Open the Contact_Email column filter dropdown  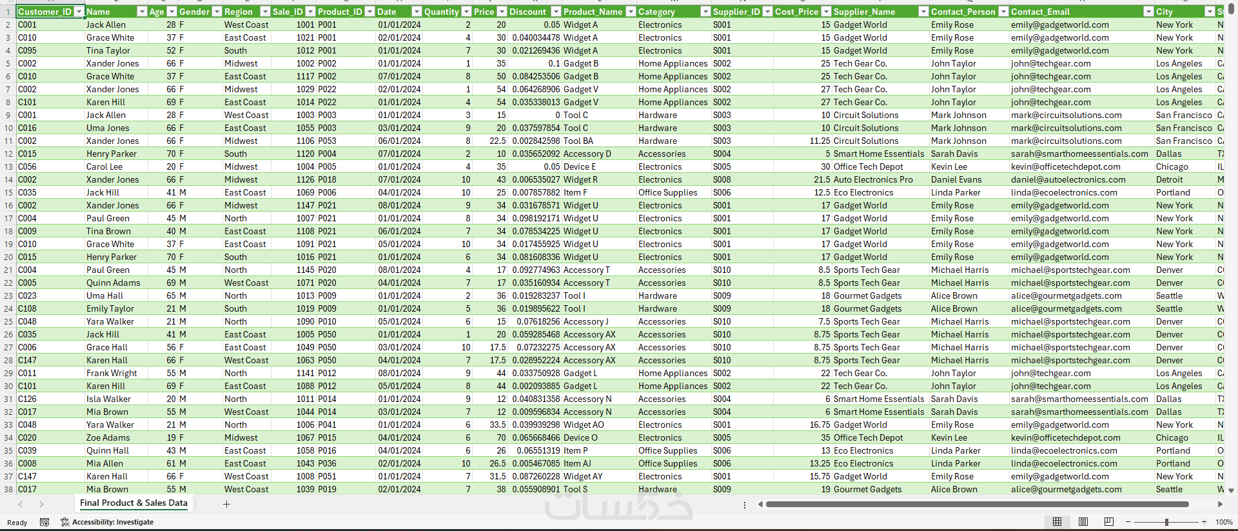pyautogui.click(x=1148, y=12)
